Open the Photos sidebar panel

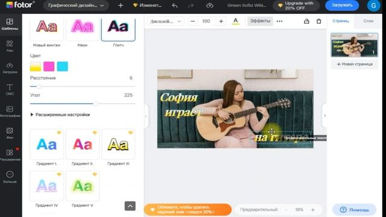pyautogui.click(x=10, y=112)
